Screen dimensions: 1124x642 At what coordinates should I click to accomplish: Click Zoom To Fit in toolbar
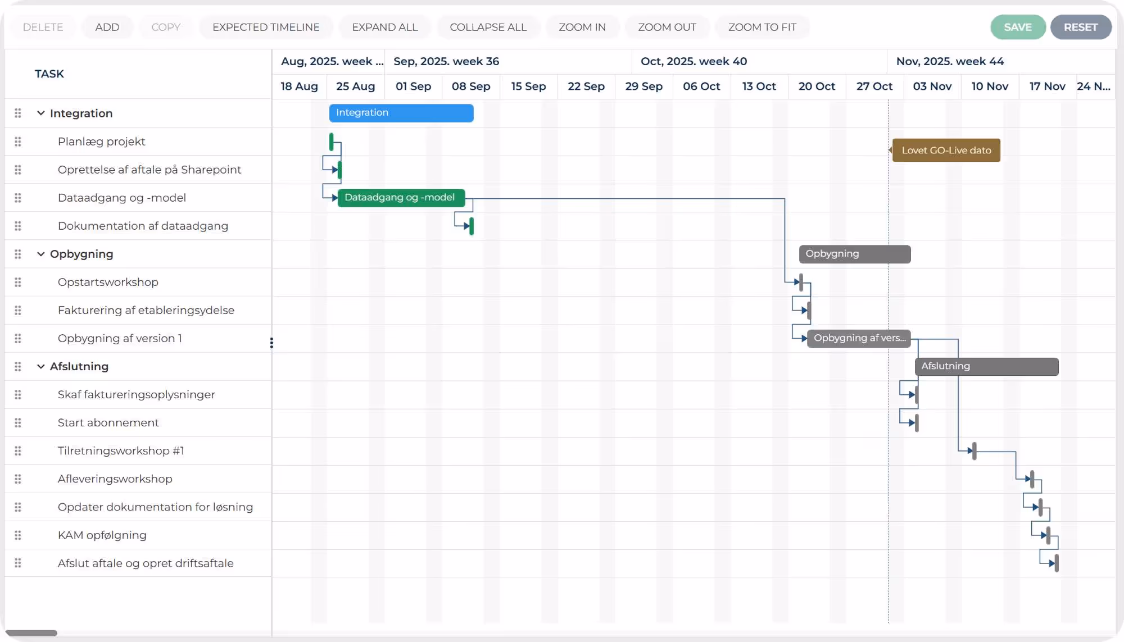(x=762, y=27)
